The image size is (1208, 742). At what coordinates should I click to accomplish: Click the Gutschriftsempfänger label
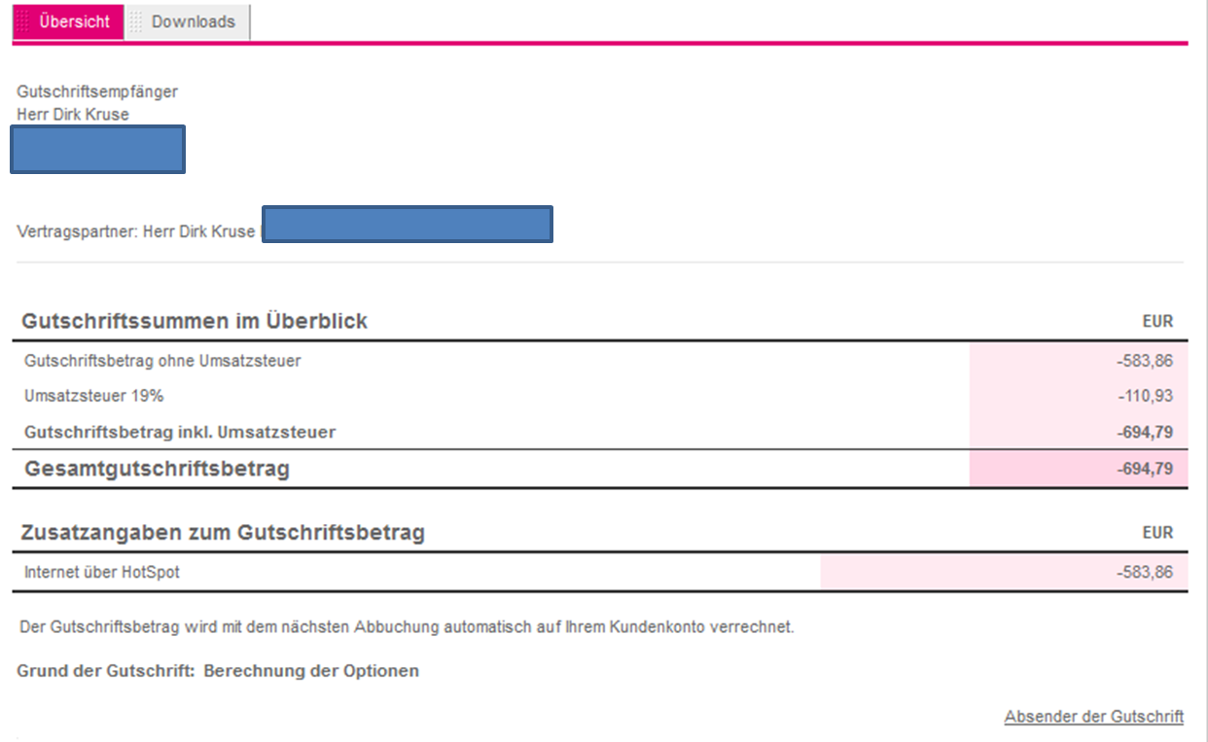pyautogui.click(x=97, y=91)
